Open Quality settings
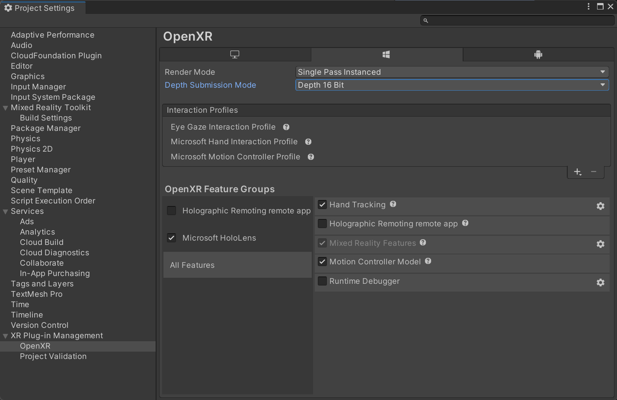 point(24,180)
